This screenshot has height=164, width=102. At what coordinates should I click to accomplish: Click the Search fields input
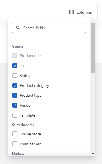pos(49,28)
